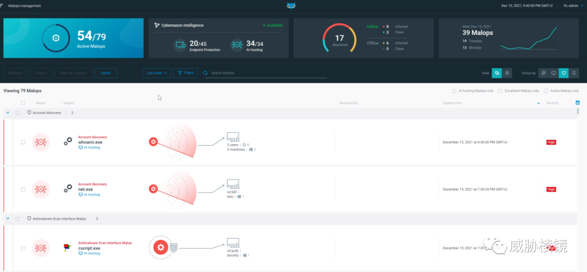Toggle the Update time sort arrow
The image size is (587, 272).
coord(539,103)
